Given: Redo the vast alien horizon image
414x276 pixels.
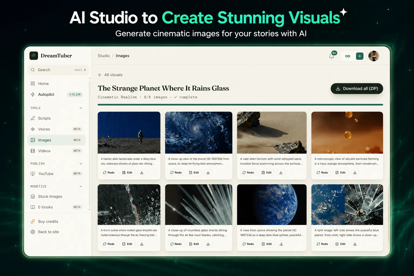Looking at the screenshot, I should [x=248, y=172].
